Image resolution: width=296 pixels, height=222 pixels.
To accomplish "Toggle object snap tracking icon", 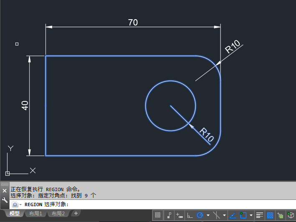I will click(233, 215).
